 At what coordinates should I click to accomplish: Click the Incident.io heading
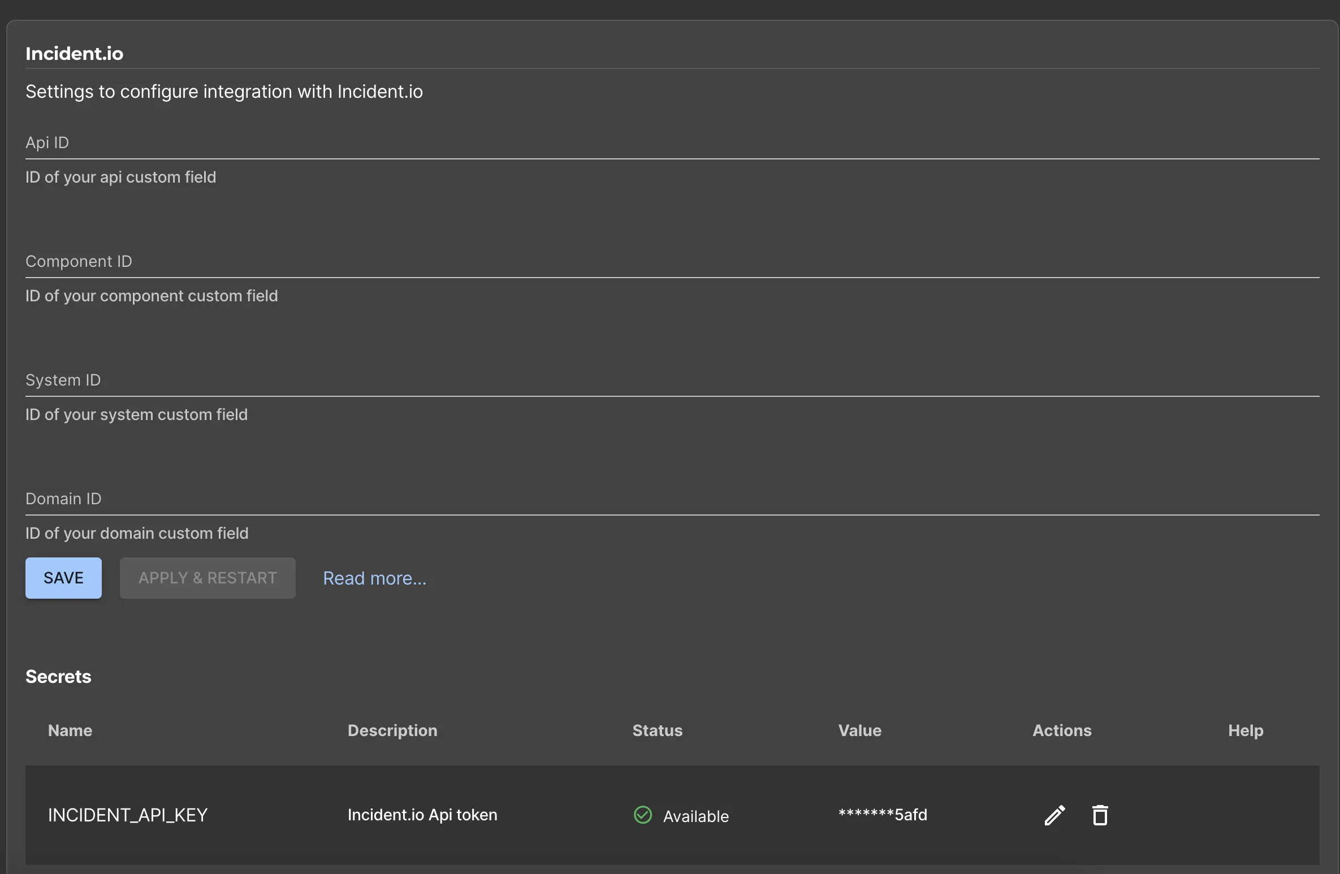[x=74, y=53]
